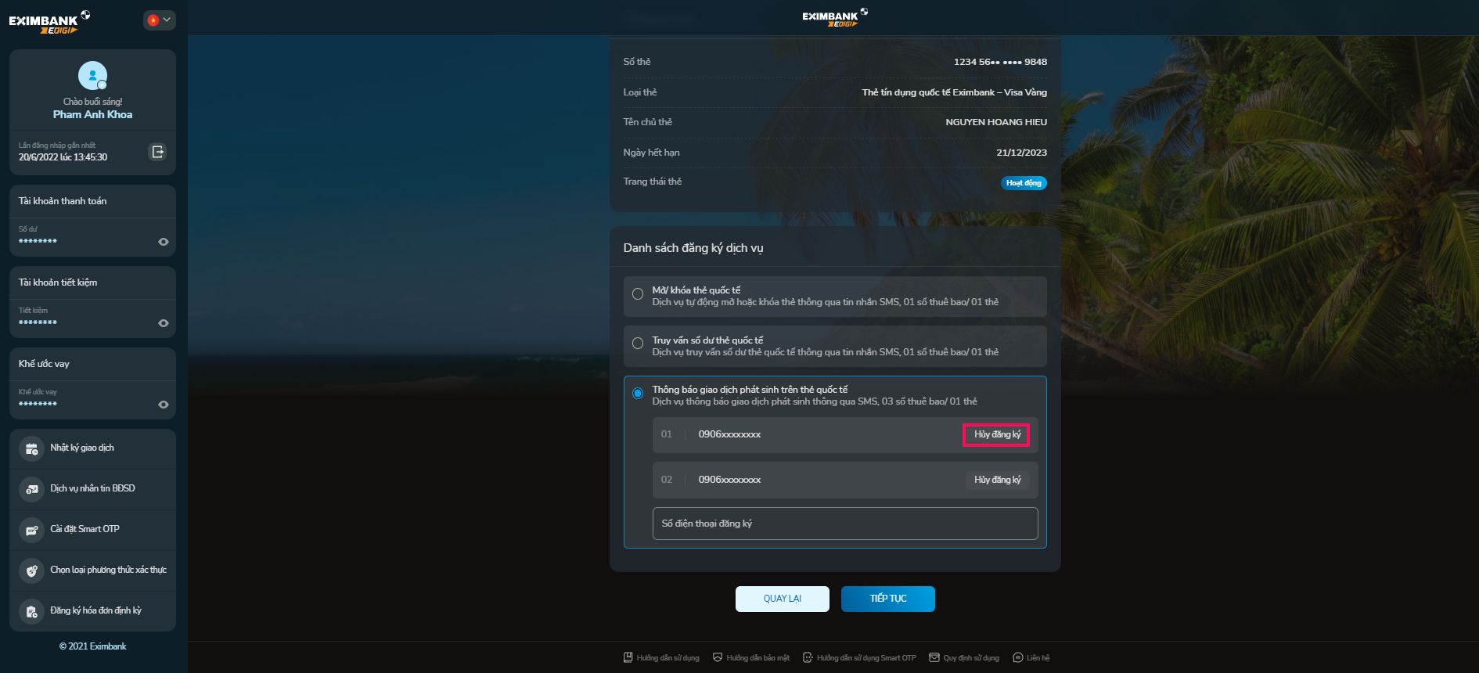Image resolution: width=1479 pixels, height=673 pixels.
Task: Click the user profile avatar icon
Action: coord(92,76)
